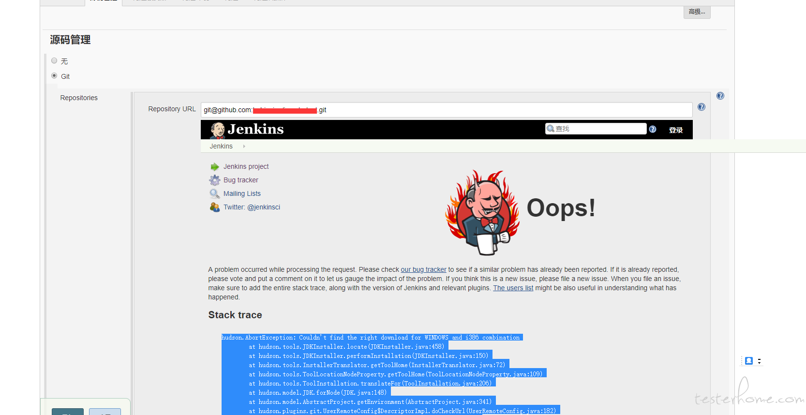Click the green arrow Jenkins project icon

point(215,167)
